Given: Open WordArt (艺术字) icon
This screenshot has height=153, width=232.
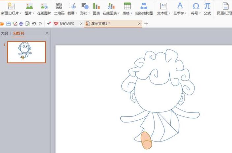Looking at the screenshot, I should 180,6.
